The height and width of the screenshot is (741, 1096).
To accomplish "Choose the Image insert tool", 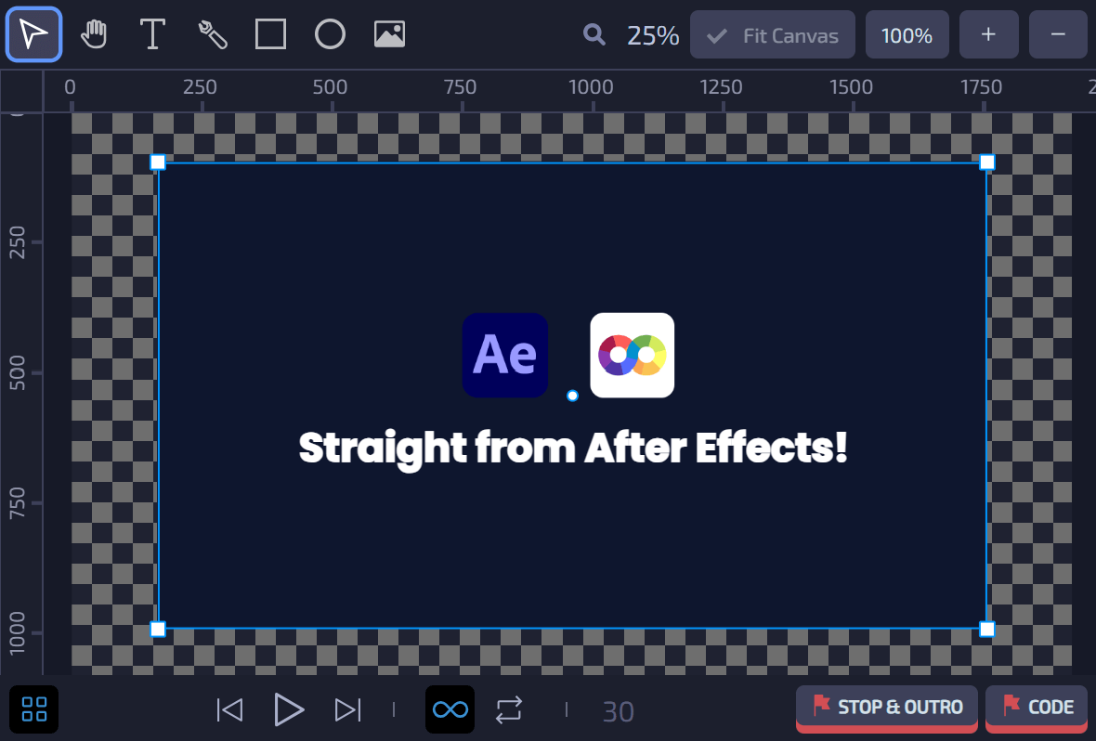I will tap(389, 34).
